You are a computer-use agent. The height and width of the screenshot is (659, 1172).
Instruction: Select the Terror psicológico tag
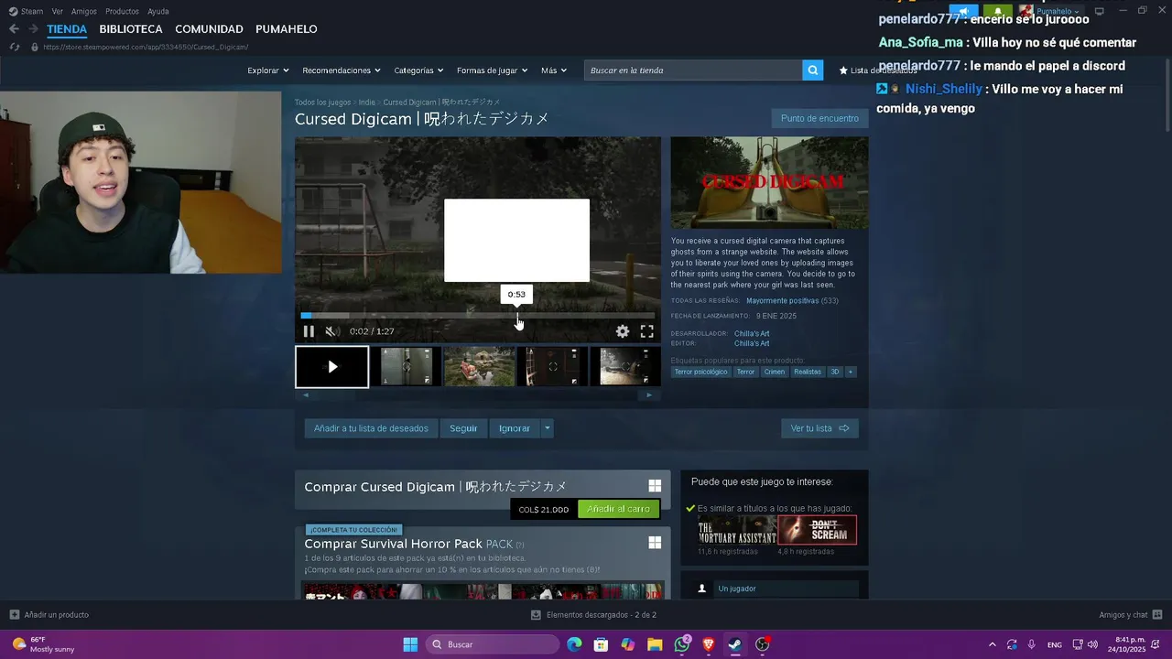click(700, 372)
